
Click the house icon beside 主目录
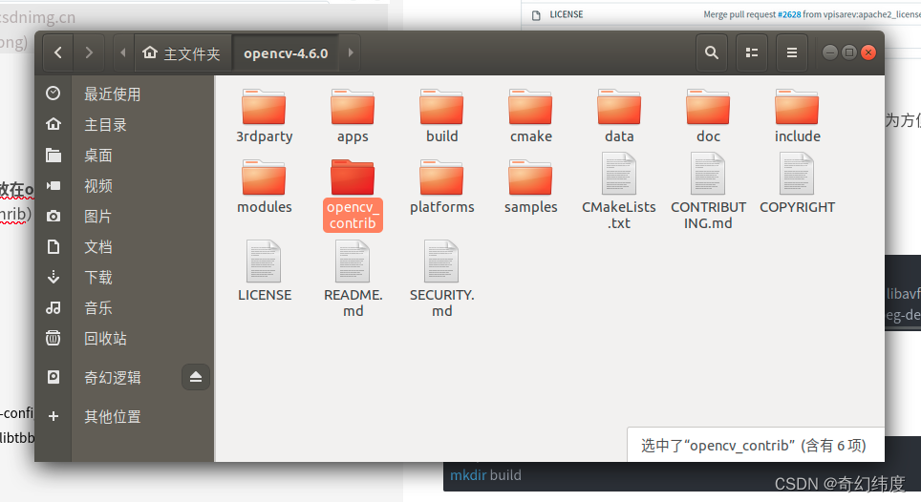pyautogui.click(x=53, y=124)
